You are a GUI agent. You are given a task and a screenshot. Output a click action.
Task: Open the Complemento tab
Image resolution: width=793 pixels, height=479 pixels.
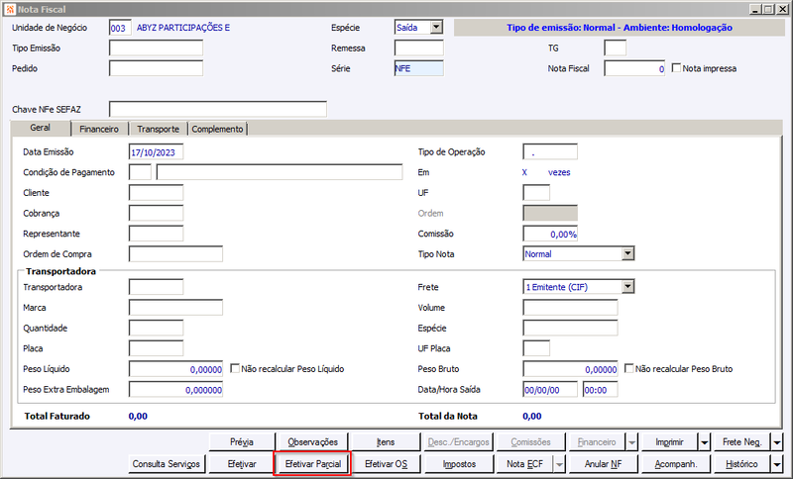point(217,129)
